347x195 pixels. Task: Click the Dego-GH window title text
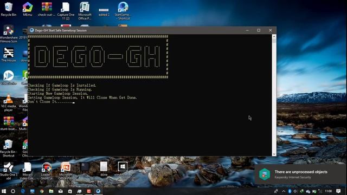(x=61, y=30)
